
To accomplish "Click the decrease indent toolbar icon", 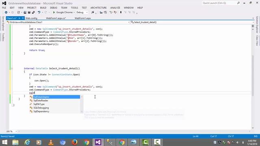I will 101,13.
